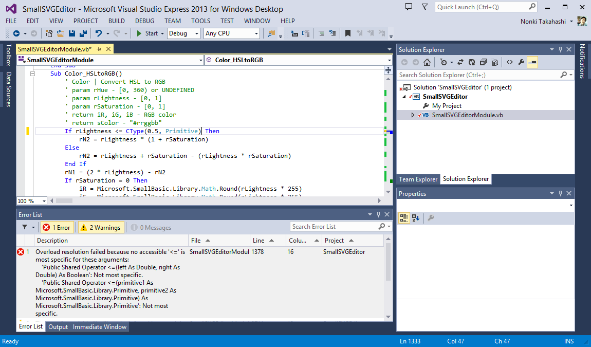
Task: Switch to the Output tab
Action: (x=58, y=327)
